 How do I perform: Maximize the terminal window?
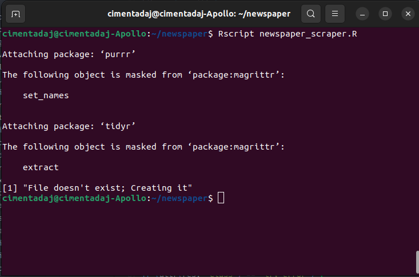point(385,13)
